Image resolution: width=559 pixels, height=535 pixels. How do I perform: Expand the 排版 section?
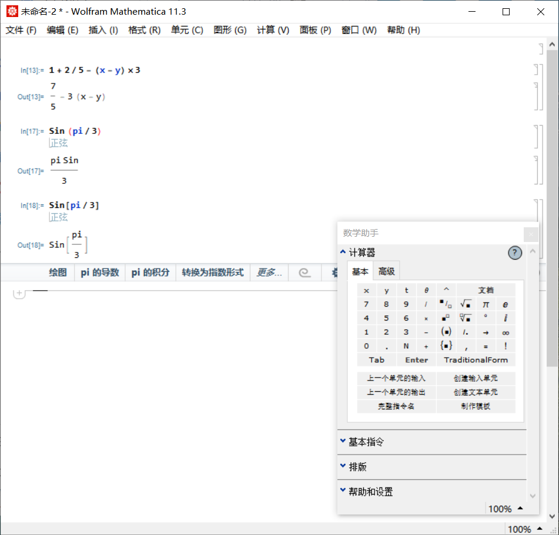[x=359, y=467]
